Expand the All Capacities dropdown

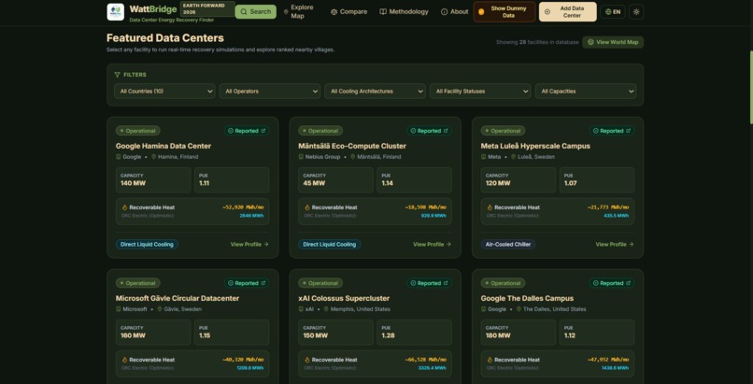point(586,92)
